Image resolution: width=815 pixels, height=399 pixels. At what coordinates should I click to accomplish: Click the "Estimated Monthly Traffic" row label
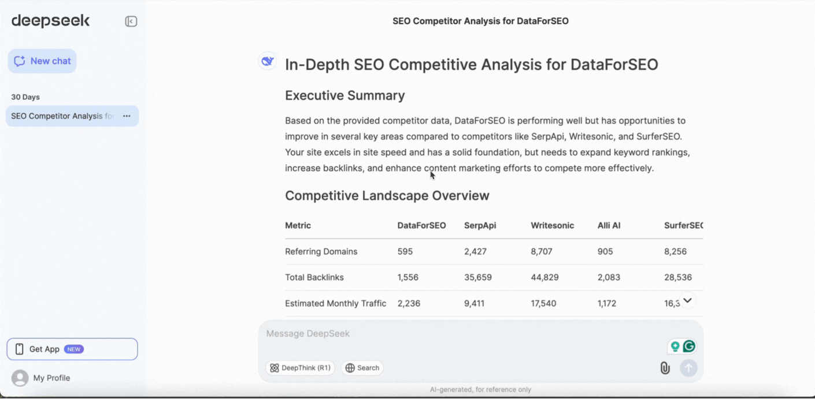click(x=336, y=304)
